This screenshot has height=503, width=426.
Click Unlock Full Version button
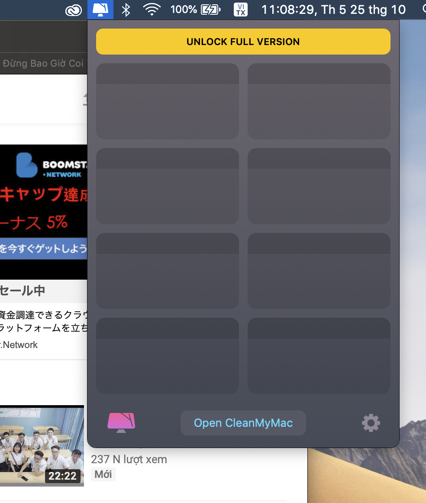tap(243, 42)
